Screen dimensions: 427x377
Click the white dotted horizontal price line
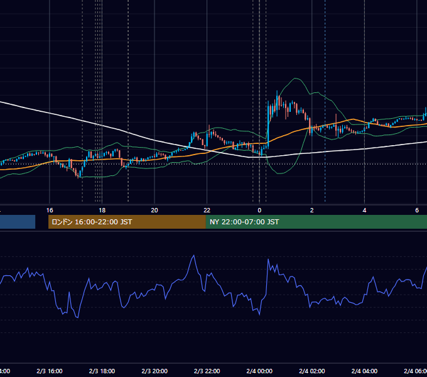pyautogui.click(x=213, y=164)
